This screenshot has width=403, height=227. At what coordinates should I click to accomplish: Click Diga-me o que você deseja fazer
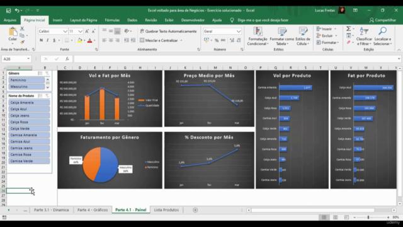pyautogui.click(x=263, y=20)
